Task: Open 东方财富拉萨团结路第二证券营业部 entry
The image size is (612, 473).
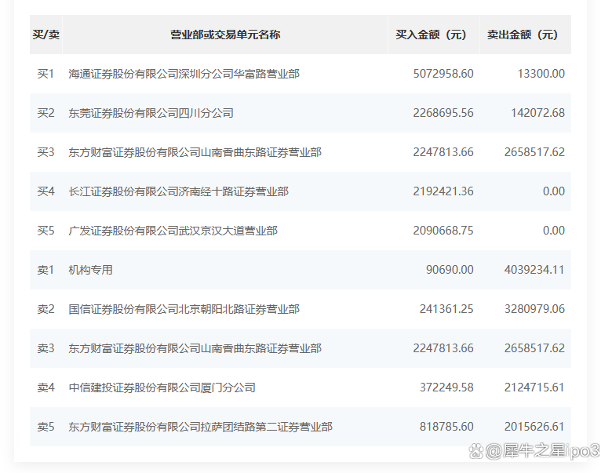Action: [200, 427]
